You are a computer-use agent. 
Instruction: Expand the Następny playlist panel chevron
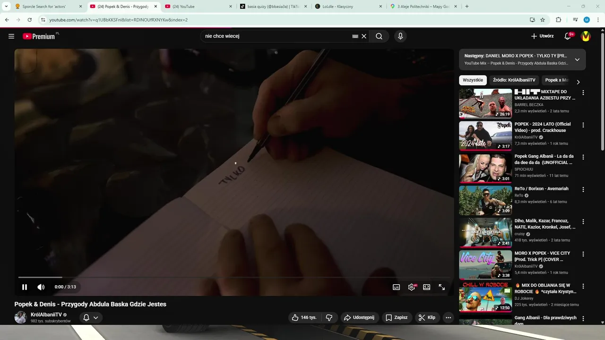click(577, 59)
